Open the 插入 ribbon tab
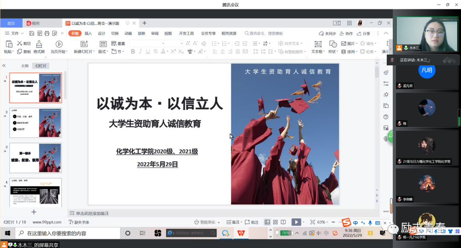This screenshot has height=248, width=461. pos(88,33)
